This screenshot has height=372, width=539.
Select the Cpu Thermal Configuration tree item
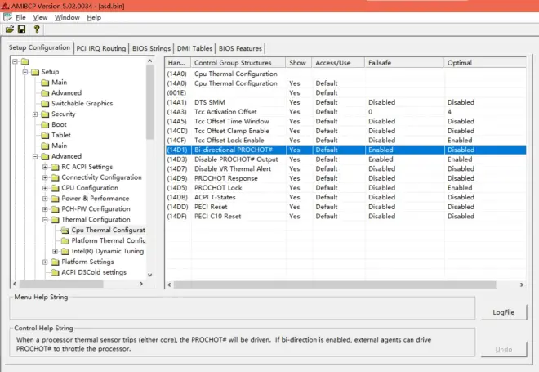click(108, 230)
